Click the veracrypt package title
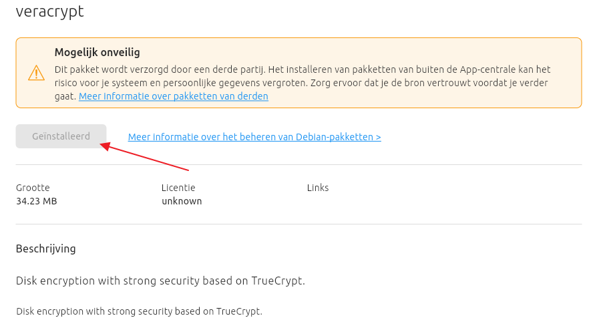Screen dimensions: 595x334 [x=50, y=11]
